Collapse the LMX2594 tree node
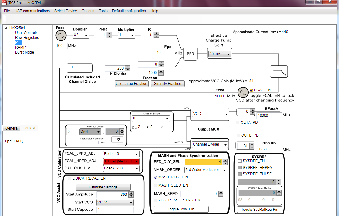 pyautogui.click(x=6, y=28)
